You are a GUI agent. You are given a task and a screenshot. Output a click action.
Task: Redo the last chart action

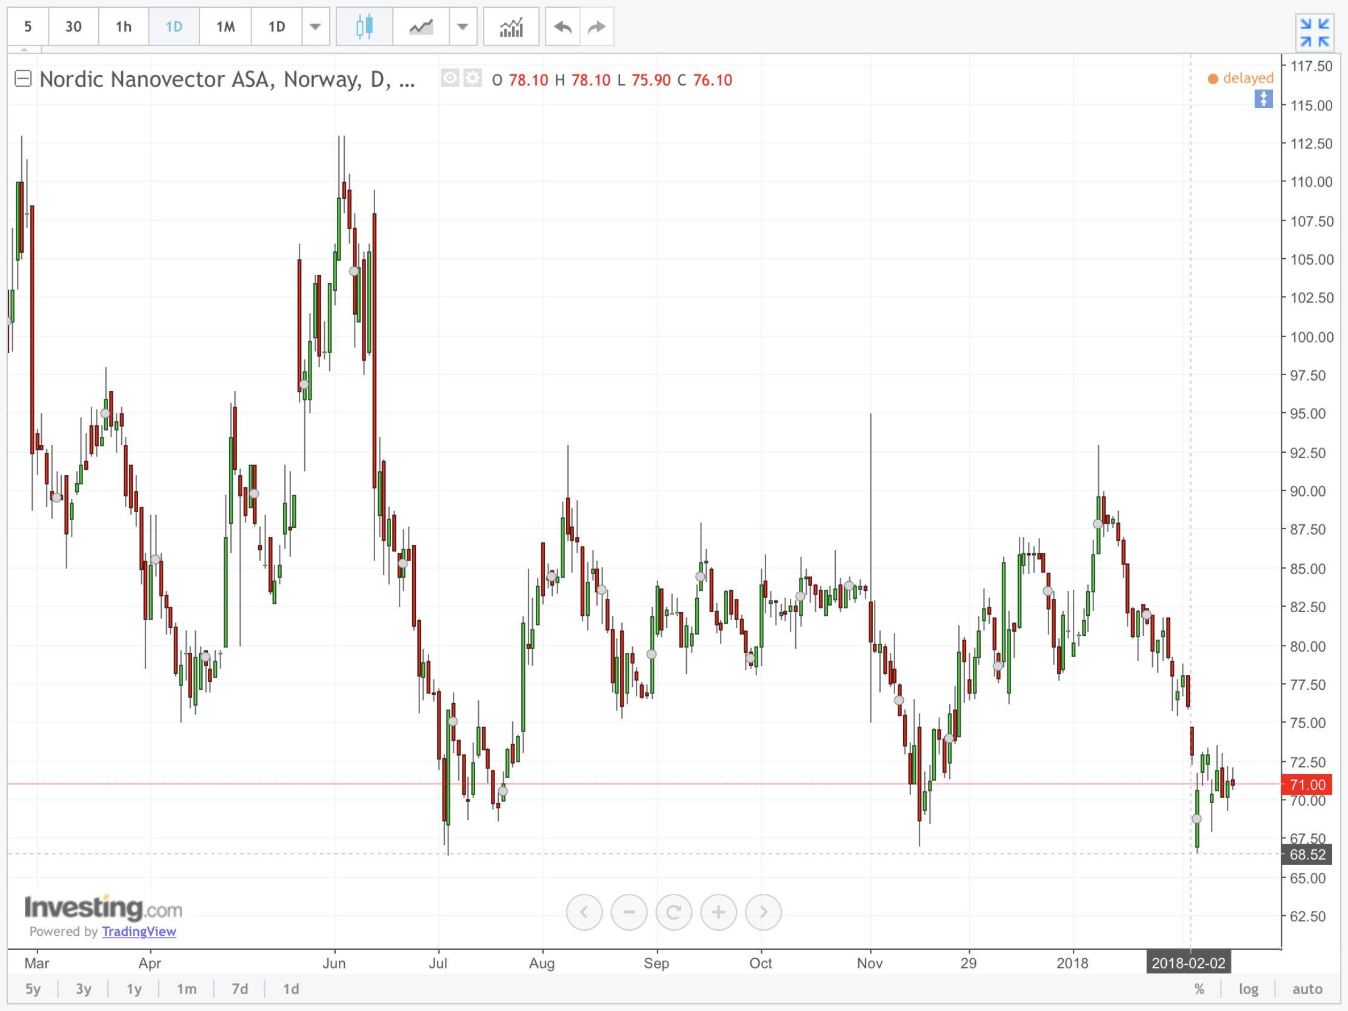pos(596,26)
